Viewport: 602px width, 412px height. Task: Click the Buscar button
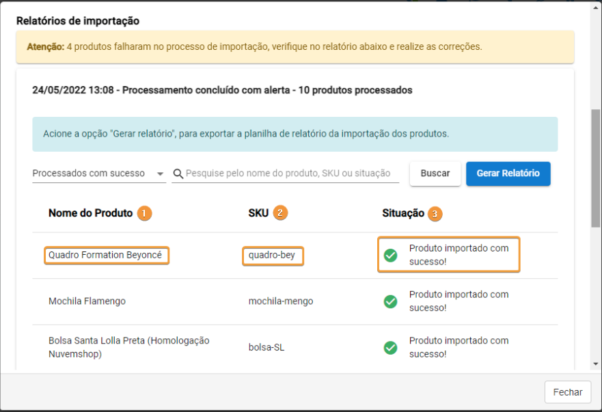(x=435, y=174)
